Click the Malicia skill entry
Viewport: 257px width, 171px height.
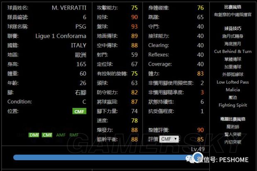[233, 90]
